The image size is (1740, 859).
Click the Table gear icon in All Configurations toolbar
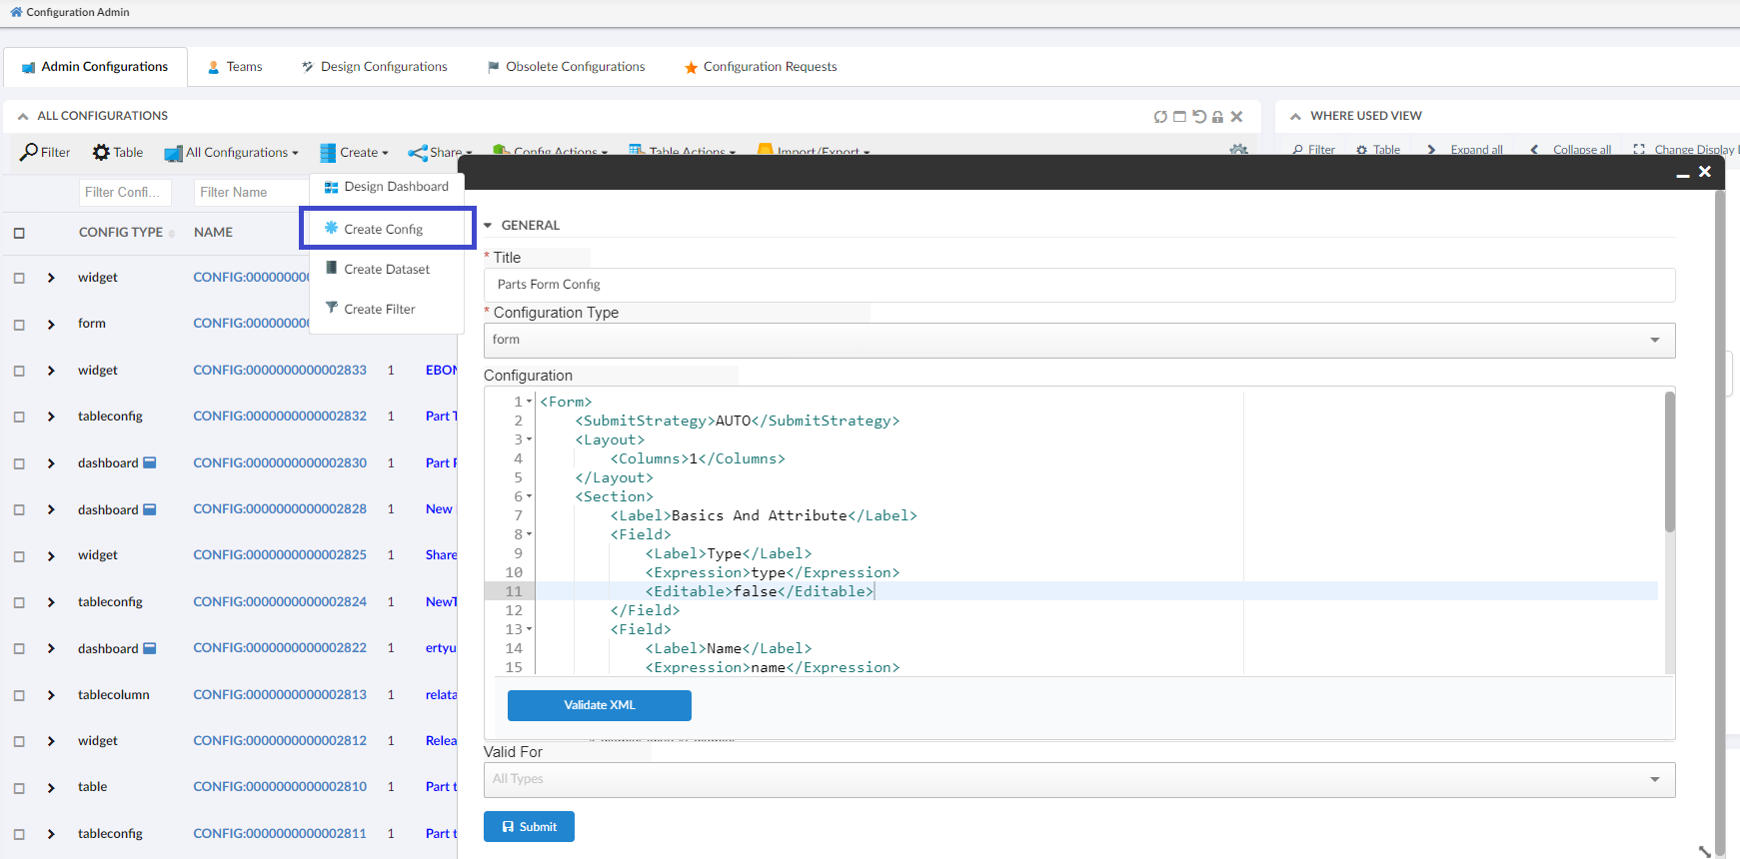click(x=101, y=152)
